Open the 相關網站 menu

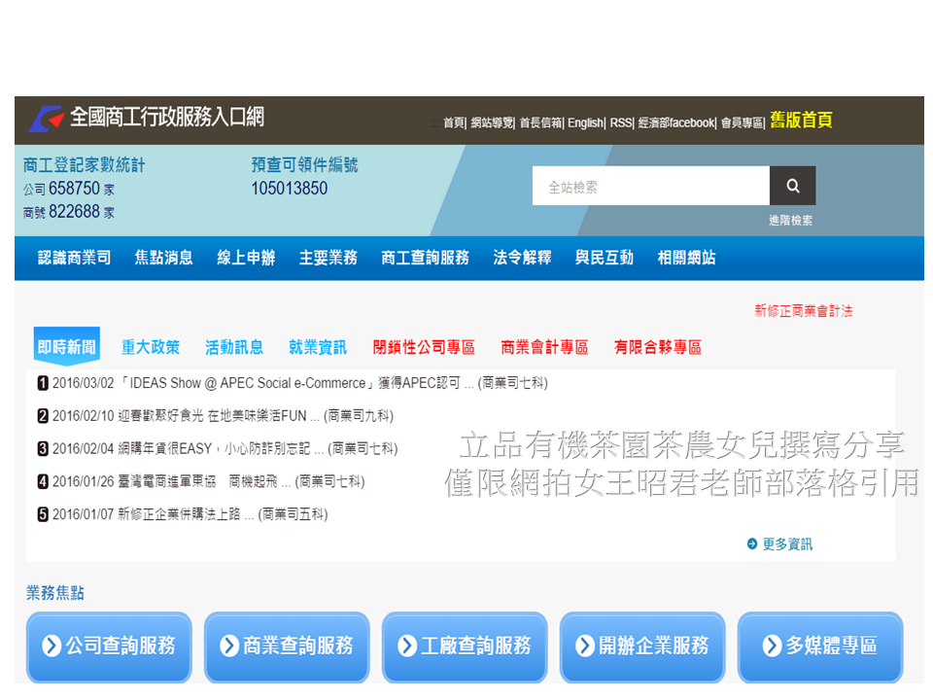[x=686, y=258]
